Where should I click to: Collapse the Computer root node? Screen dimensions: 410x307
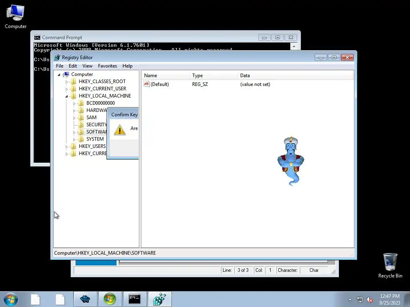click(x=59, y=75)
